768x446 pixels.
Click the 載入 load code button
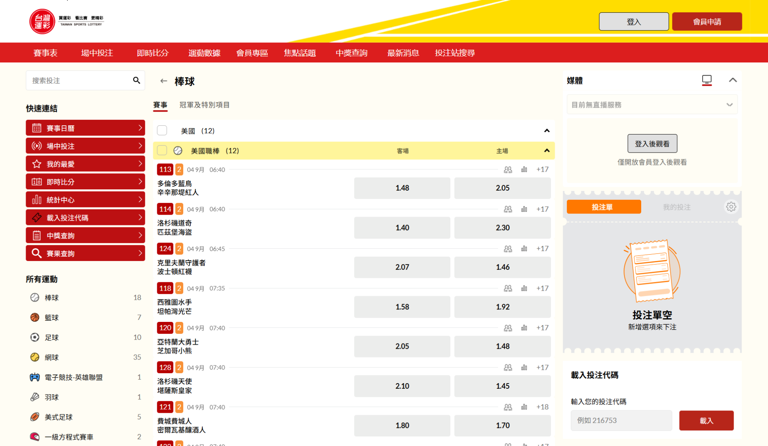point(706,421)
